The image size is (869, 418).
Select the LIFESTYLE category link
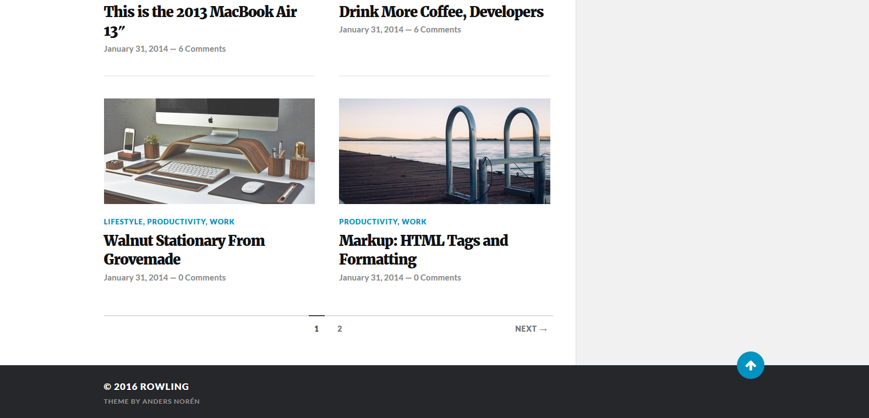(x=123, y=222)
